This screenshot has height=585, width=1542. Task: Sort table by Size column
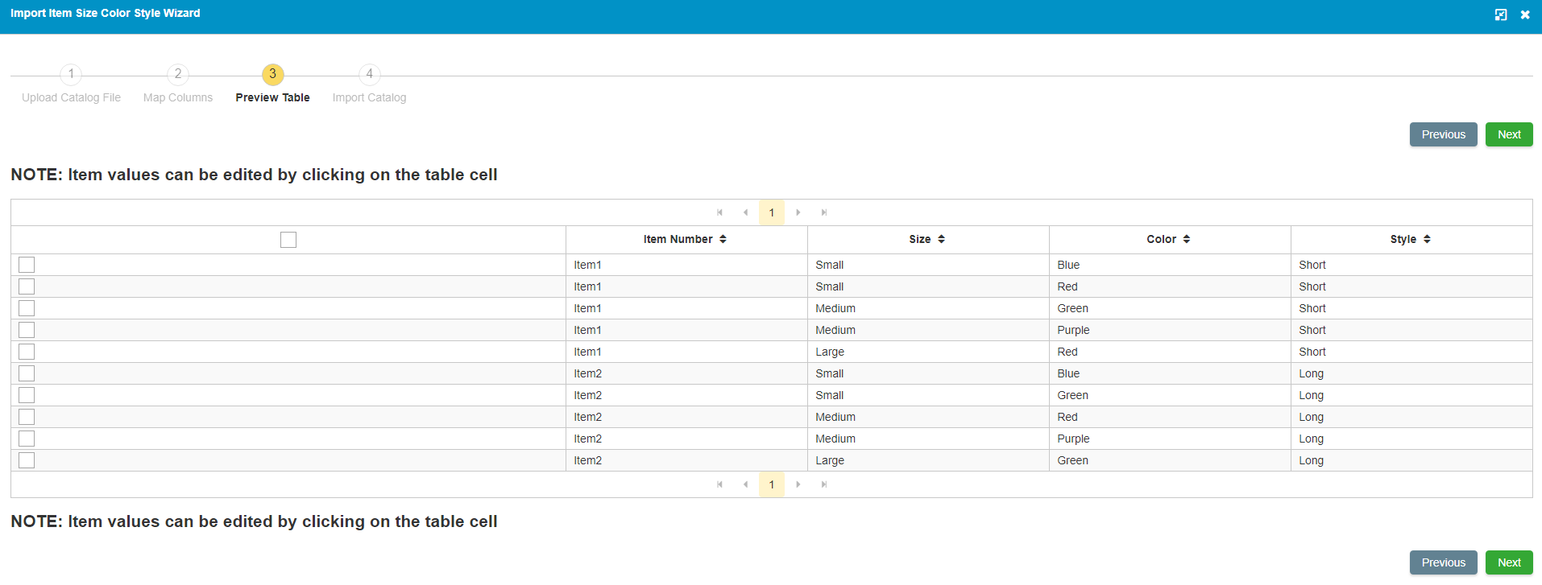(x=926, y=239)
